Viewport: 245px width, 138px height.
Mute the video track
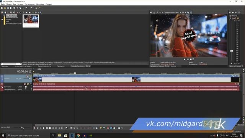tap(27, 76)
